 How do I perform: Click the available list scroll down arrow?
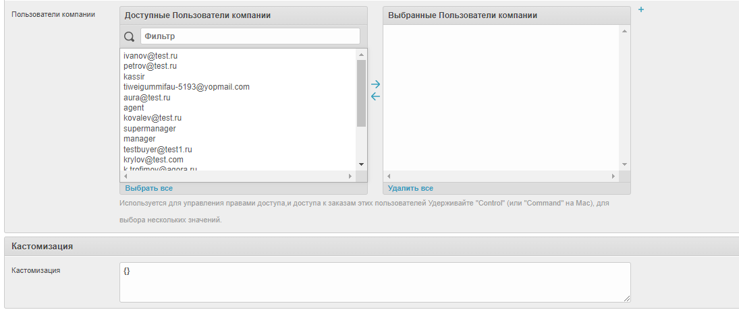click(x=361, y=164)
